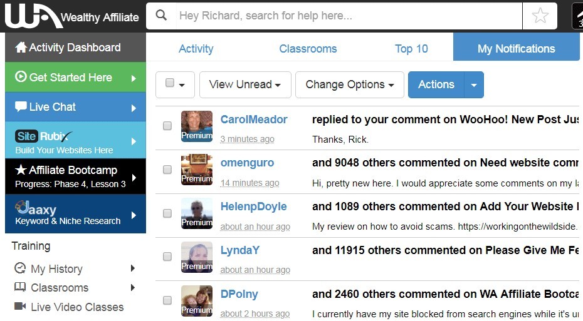The height and width of the screenshot is (321, 583).
Task: Open omenguro's profile picture
Action: click(197, 170)
